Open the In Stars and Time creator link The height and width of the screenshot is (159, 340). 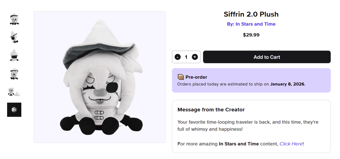(251, 24)
